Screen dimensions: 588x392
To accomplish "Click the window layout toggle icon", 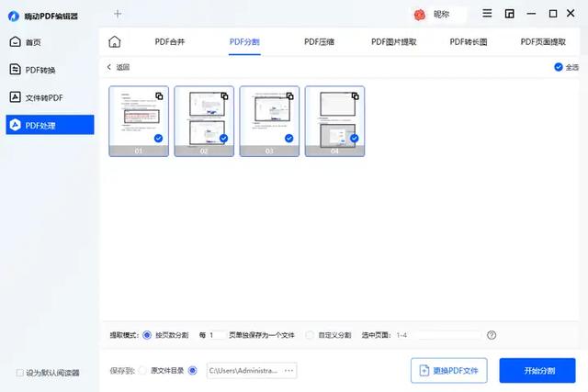I will pyautogui.click(x=509, y=14).
